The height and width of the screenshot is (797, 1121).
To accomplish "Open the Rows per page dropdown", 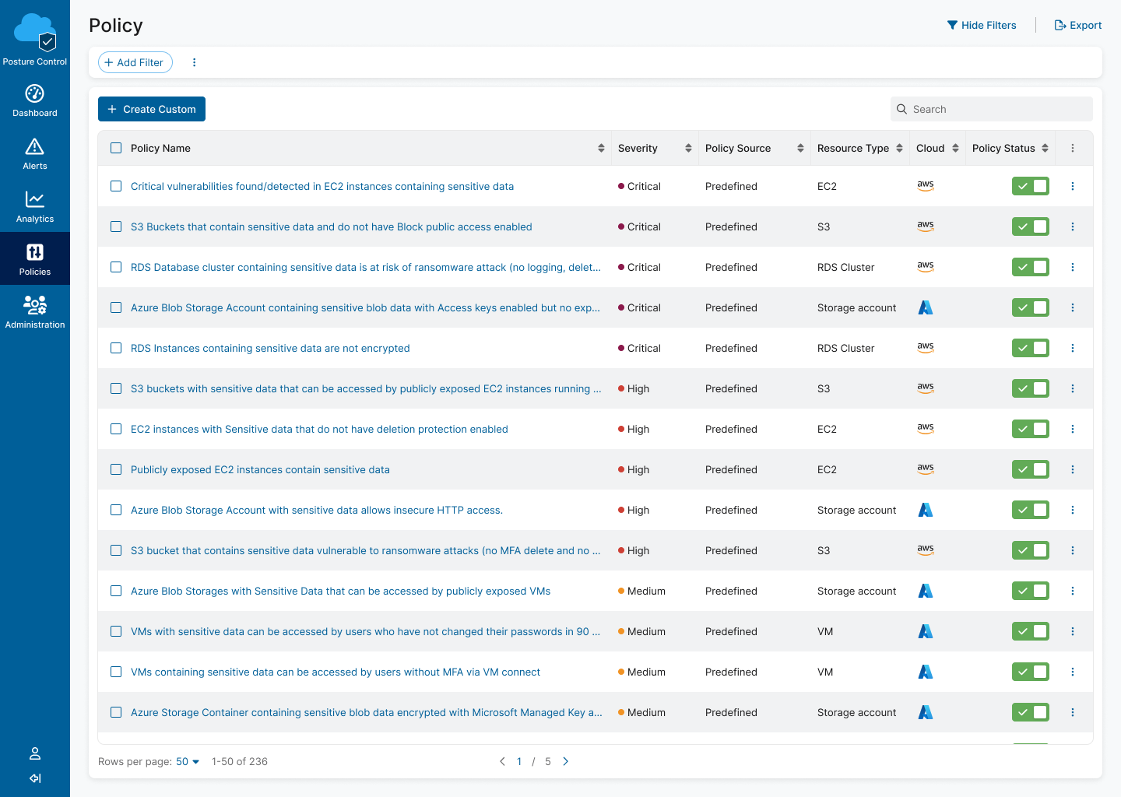I will click(x=188, y=761).
